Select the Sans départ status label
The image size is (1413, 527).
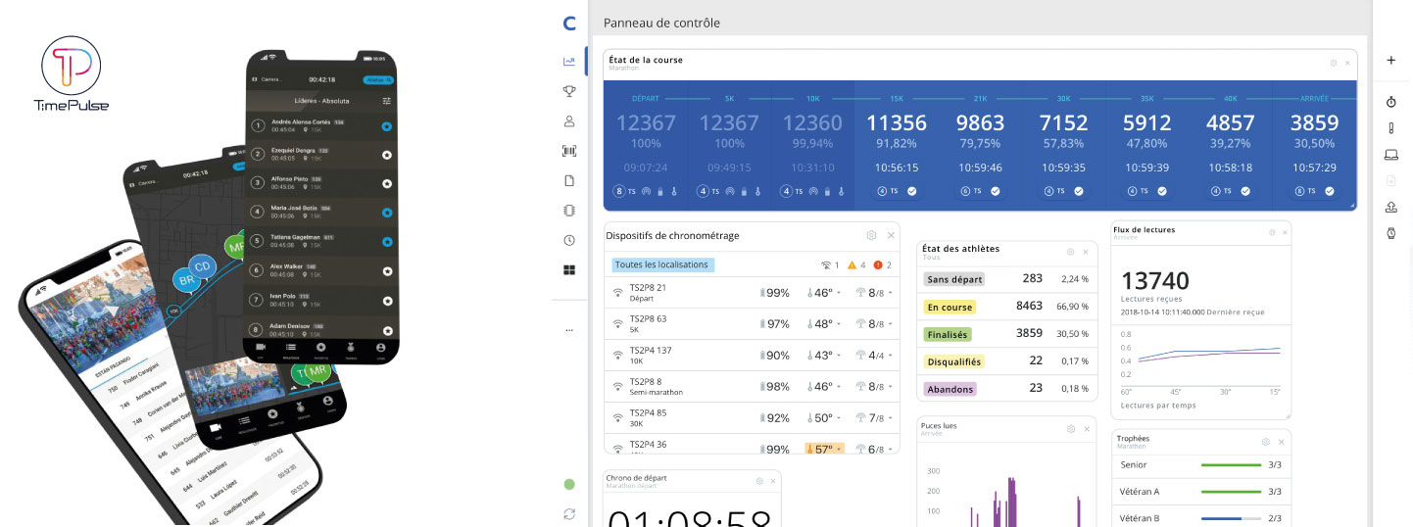click(x=954, y=279)
